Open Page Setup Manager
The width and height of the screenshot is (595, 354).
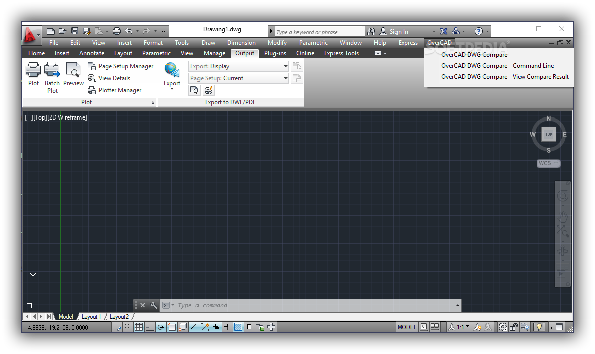point(121,66)
